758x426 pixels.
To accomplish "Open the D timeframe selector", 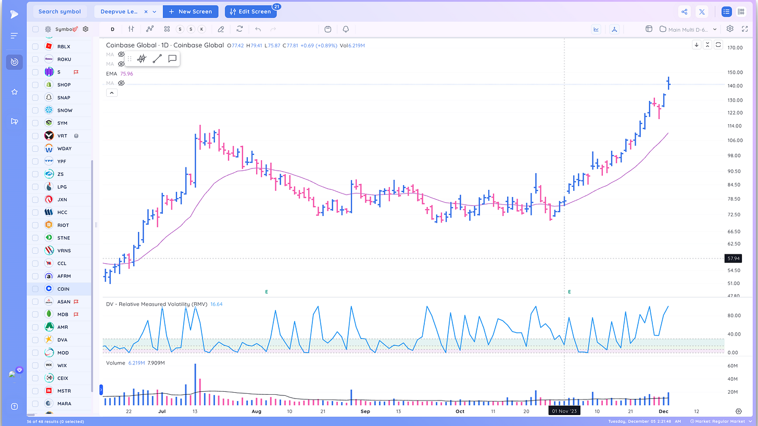I will [112, 29].
